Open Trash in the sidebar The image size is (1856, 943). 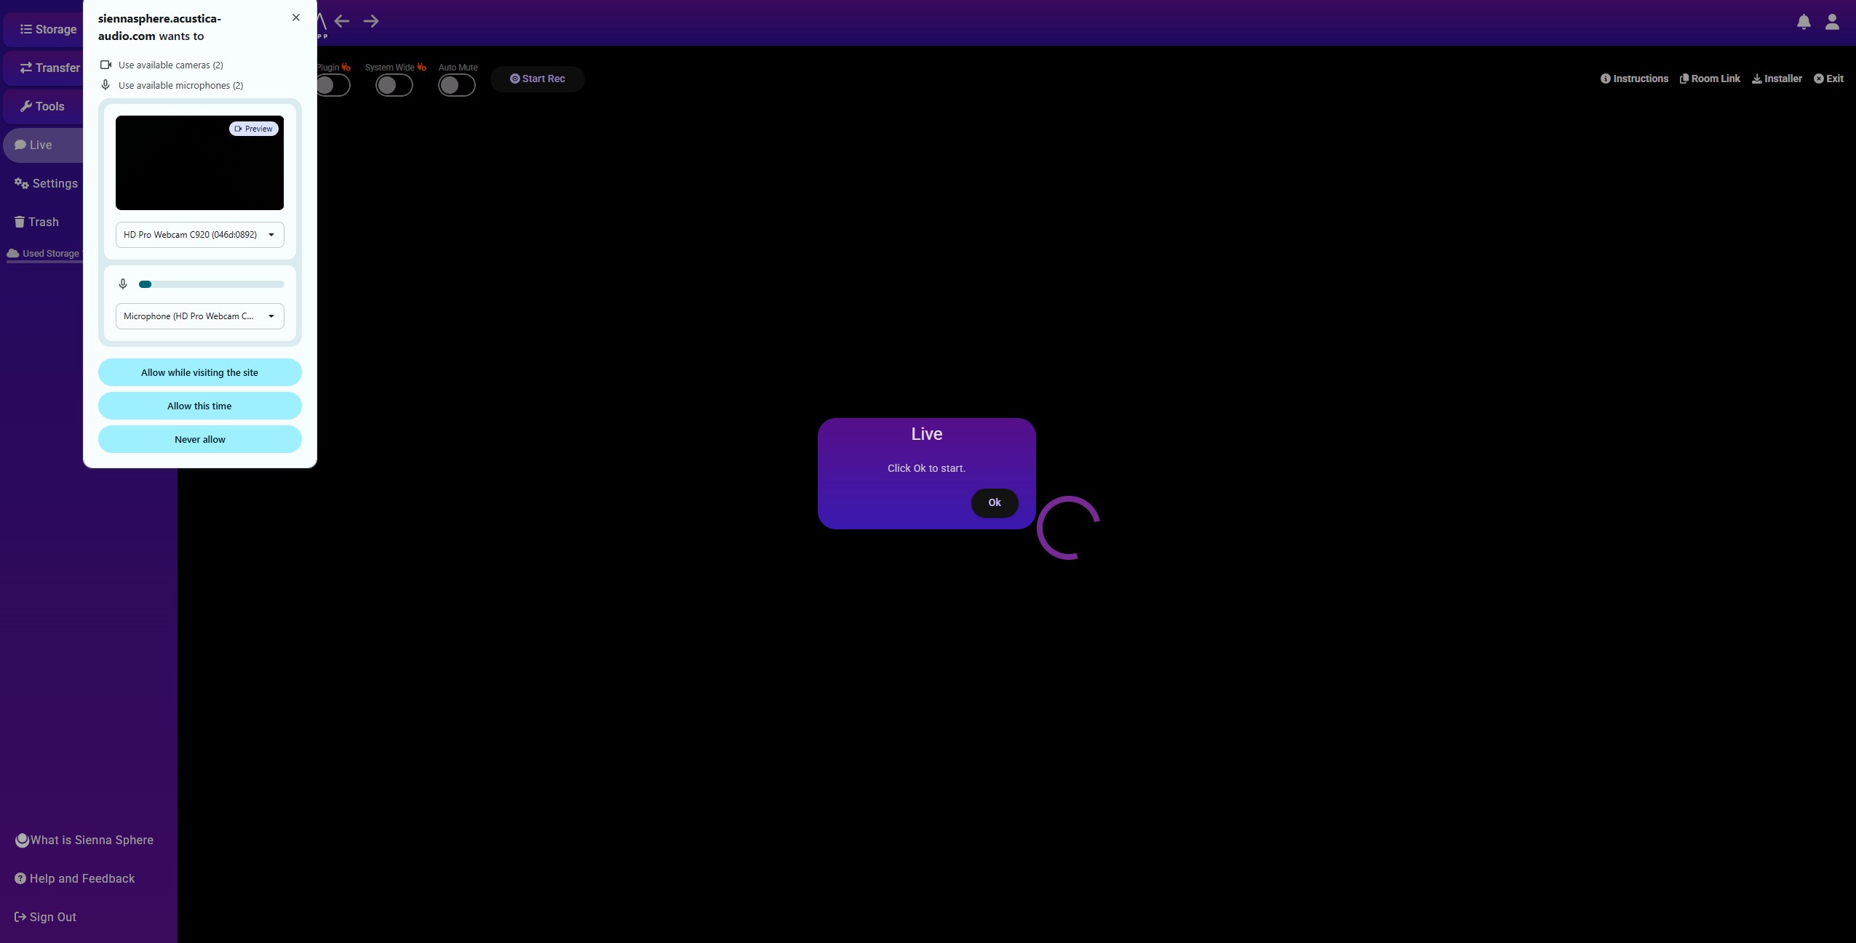pos(37,222)
